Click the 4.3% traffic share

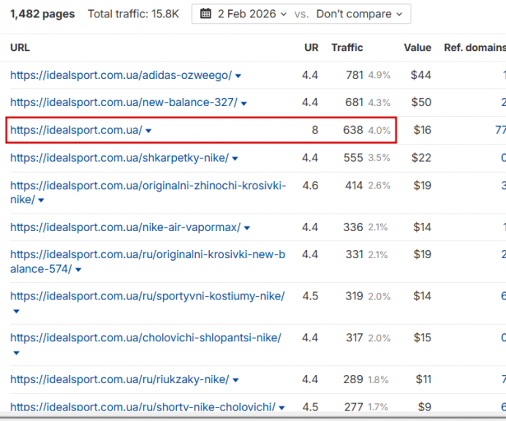pos(379,103)
